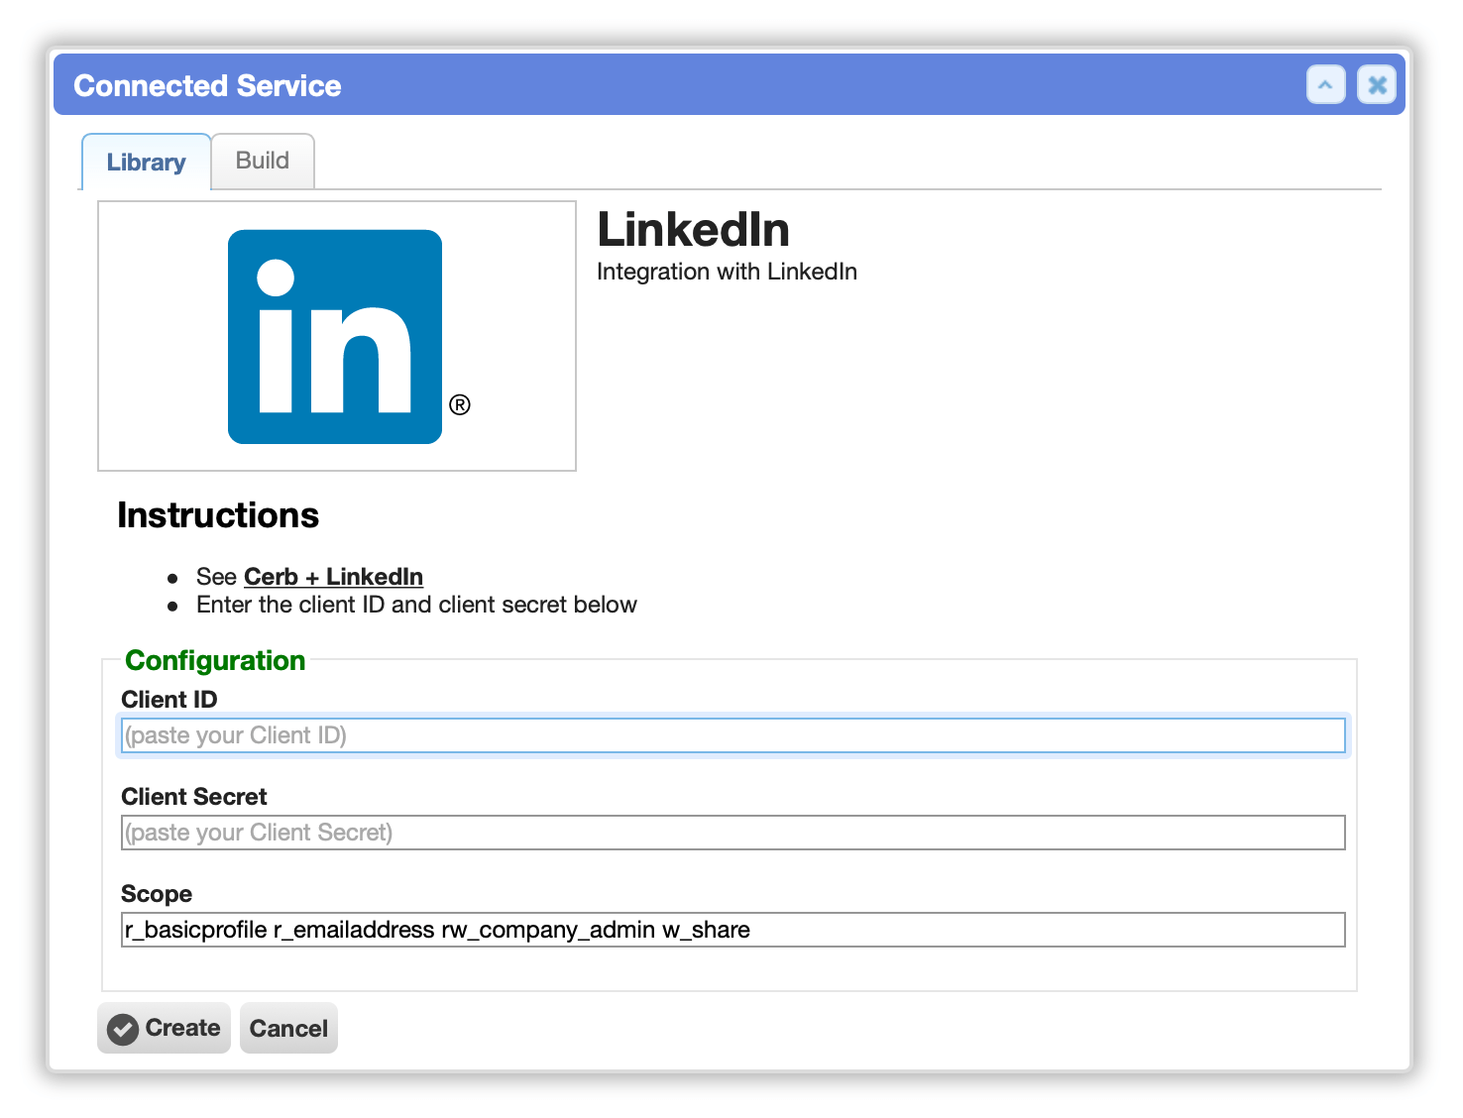The height and width of the screenshot is (1118, 1463).
Task: Click the Configuration section legend
Action: pos(215,661)
